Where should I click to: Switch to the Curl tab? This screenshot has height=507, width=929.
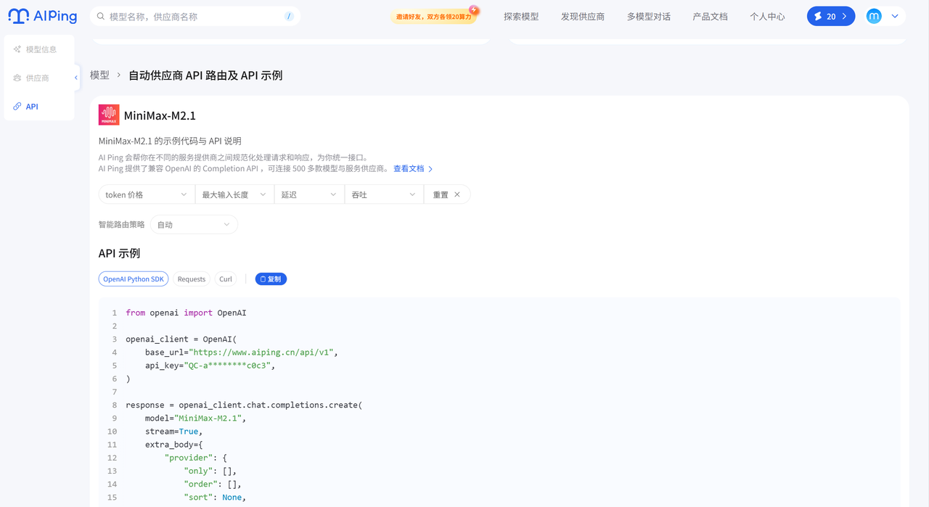pos(226,279)
